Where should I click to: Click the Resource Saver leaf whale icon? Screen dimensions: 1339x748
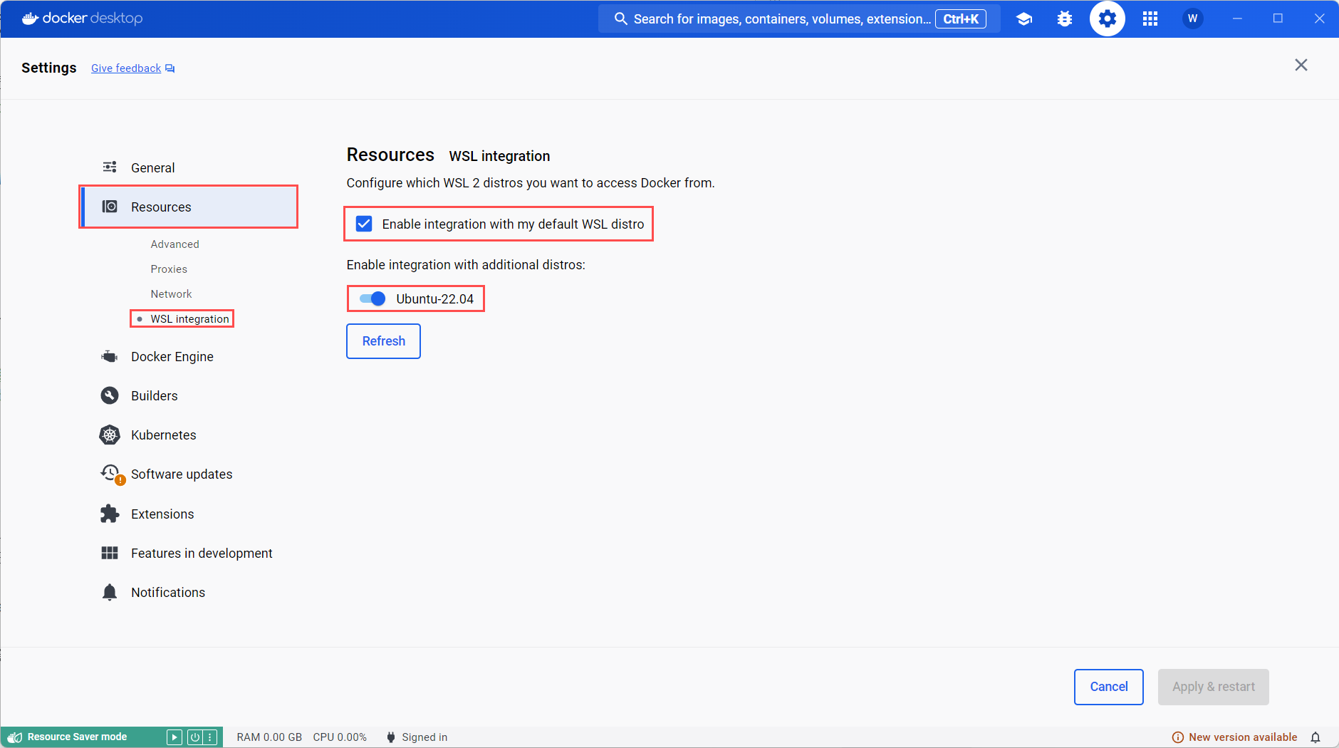coord(14,737)
